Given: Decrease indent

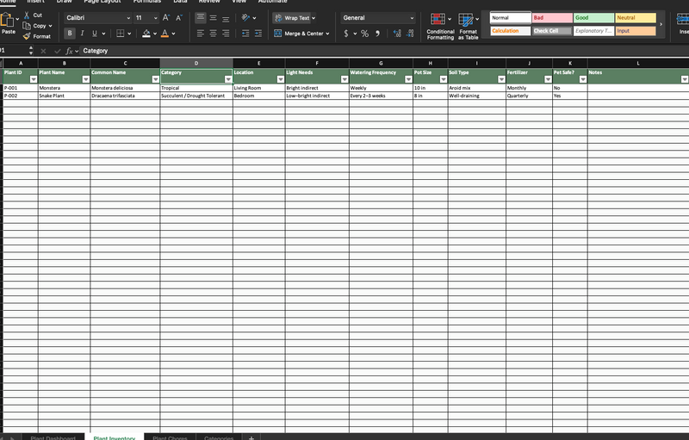Looking at the screenshot, I should [245, 34].
